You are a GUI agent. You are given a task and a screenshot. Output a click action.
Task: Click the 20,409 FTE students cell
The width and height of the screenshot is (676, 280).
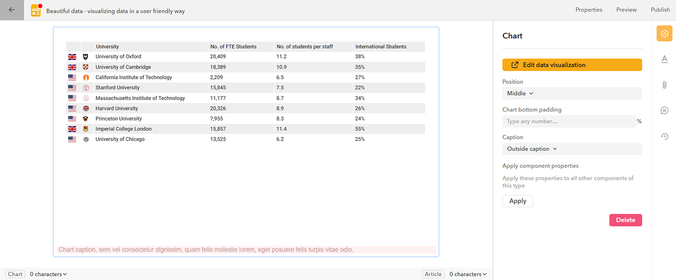pos(218,57)
